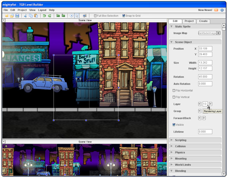Click the Position Y field
The image size is (228, 178).
205,54
